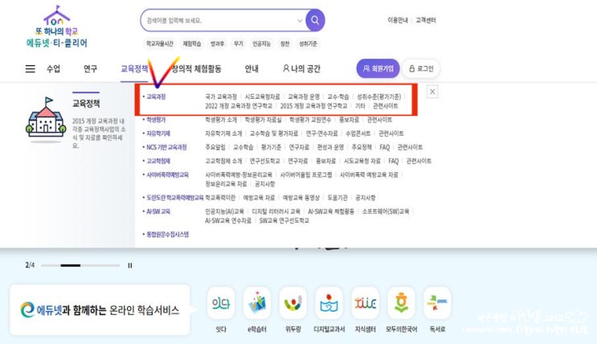The width and height of the screenshot is (597, 344).
Task: Select the 학교자율시간 keyword tag
Action: point(160,44)
